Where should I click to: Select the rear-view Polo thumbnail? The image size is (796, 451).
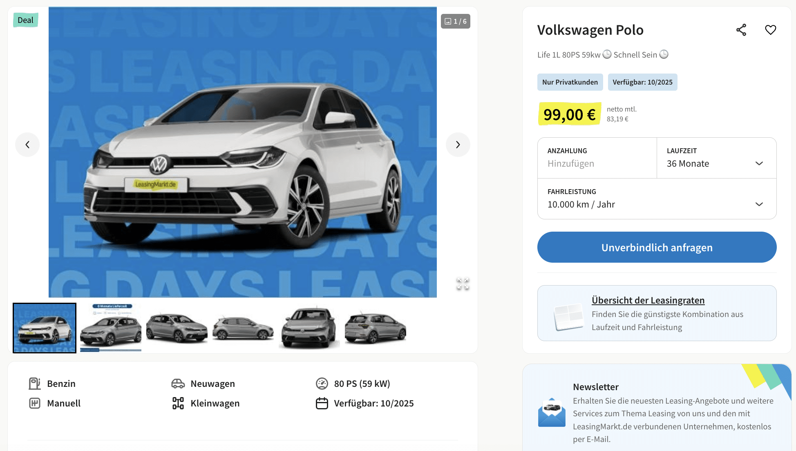pyautogui.click(x=376, y=328)
